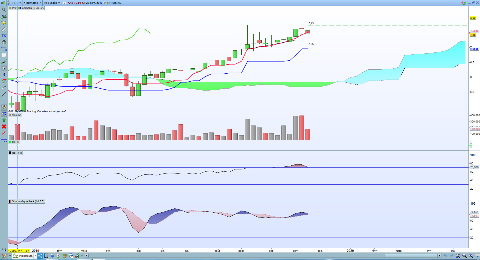Select the magnifier zoom tool in left toolbar
480x260 pixels.
coord(4,10)
